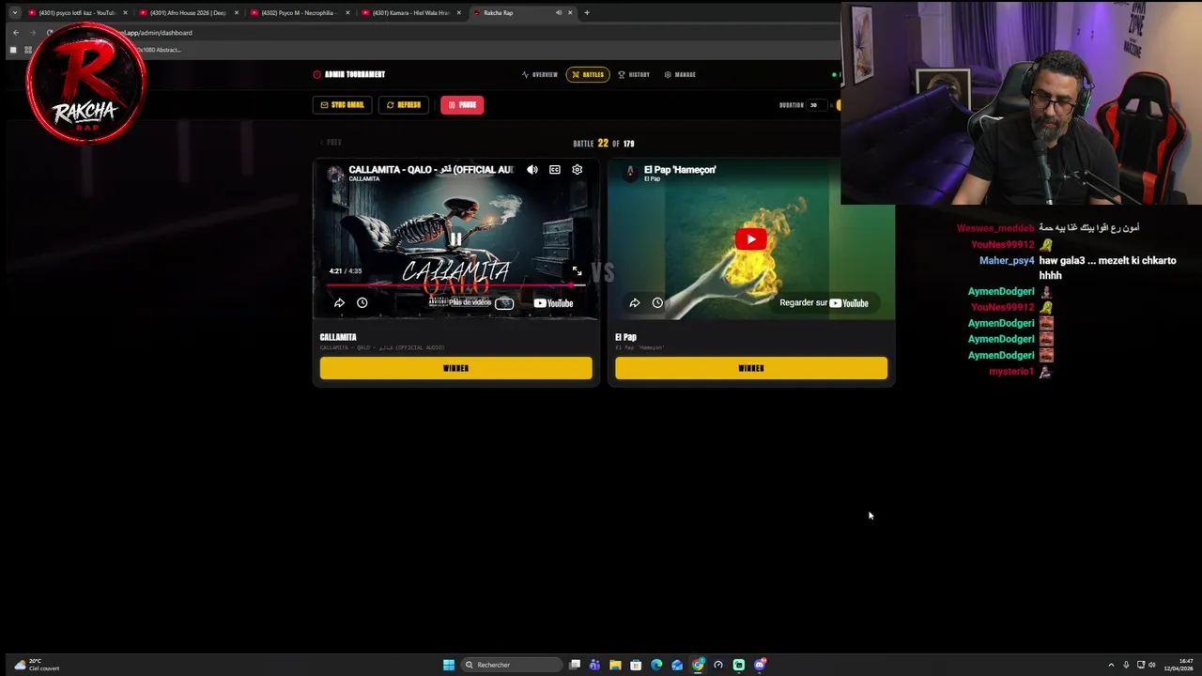Enter fullscreen on CALLAMITA video

pyautogui.click(x=577, y=271)
